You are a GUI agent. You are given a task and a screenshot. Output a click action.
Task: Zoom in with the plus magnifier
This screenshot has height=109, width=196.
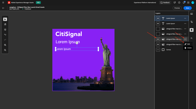(5, 45)
